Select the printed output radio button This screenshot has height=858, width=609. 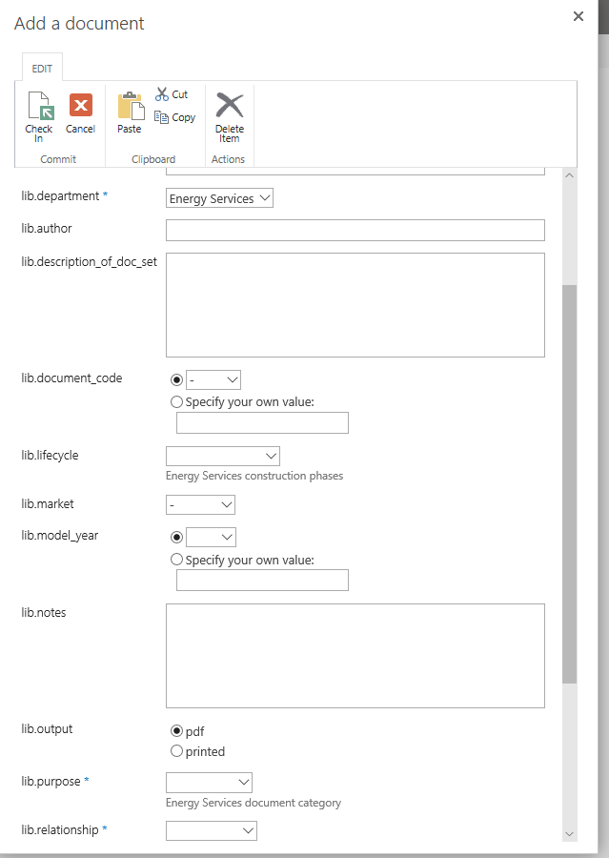(176, 751)
